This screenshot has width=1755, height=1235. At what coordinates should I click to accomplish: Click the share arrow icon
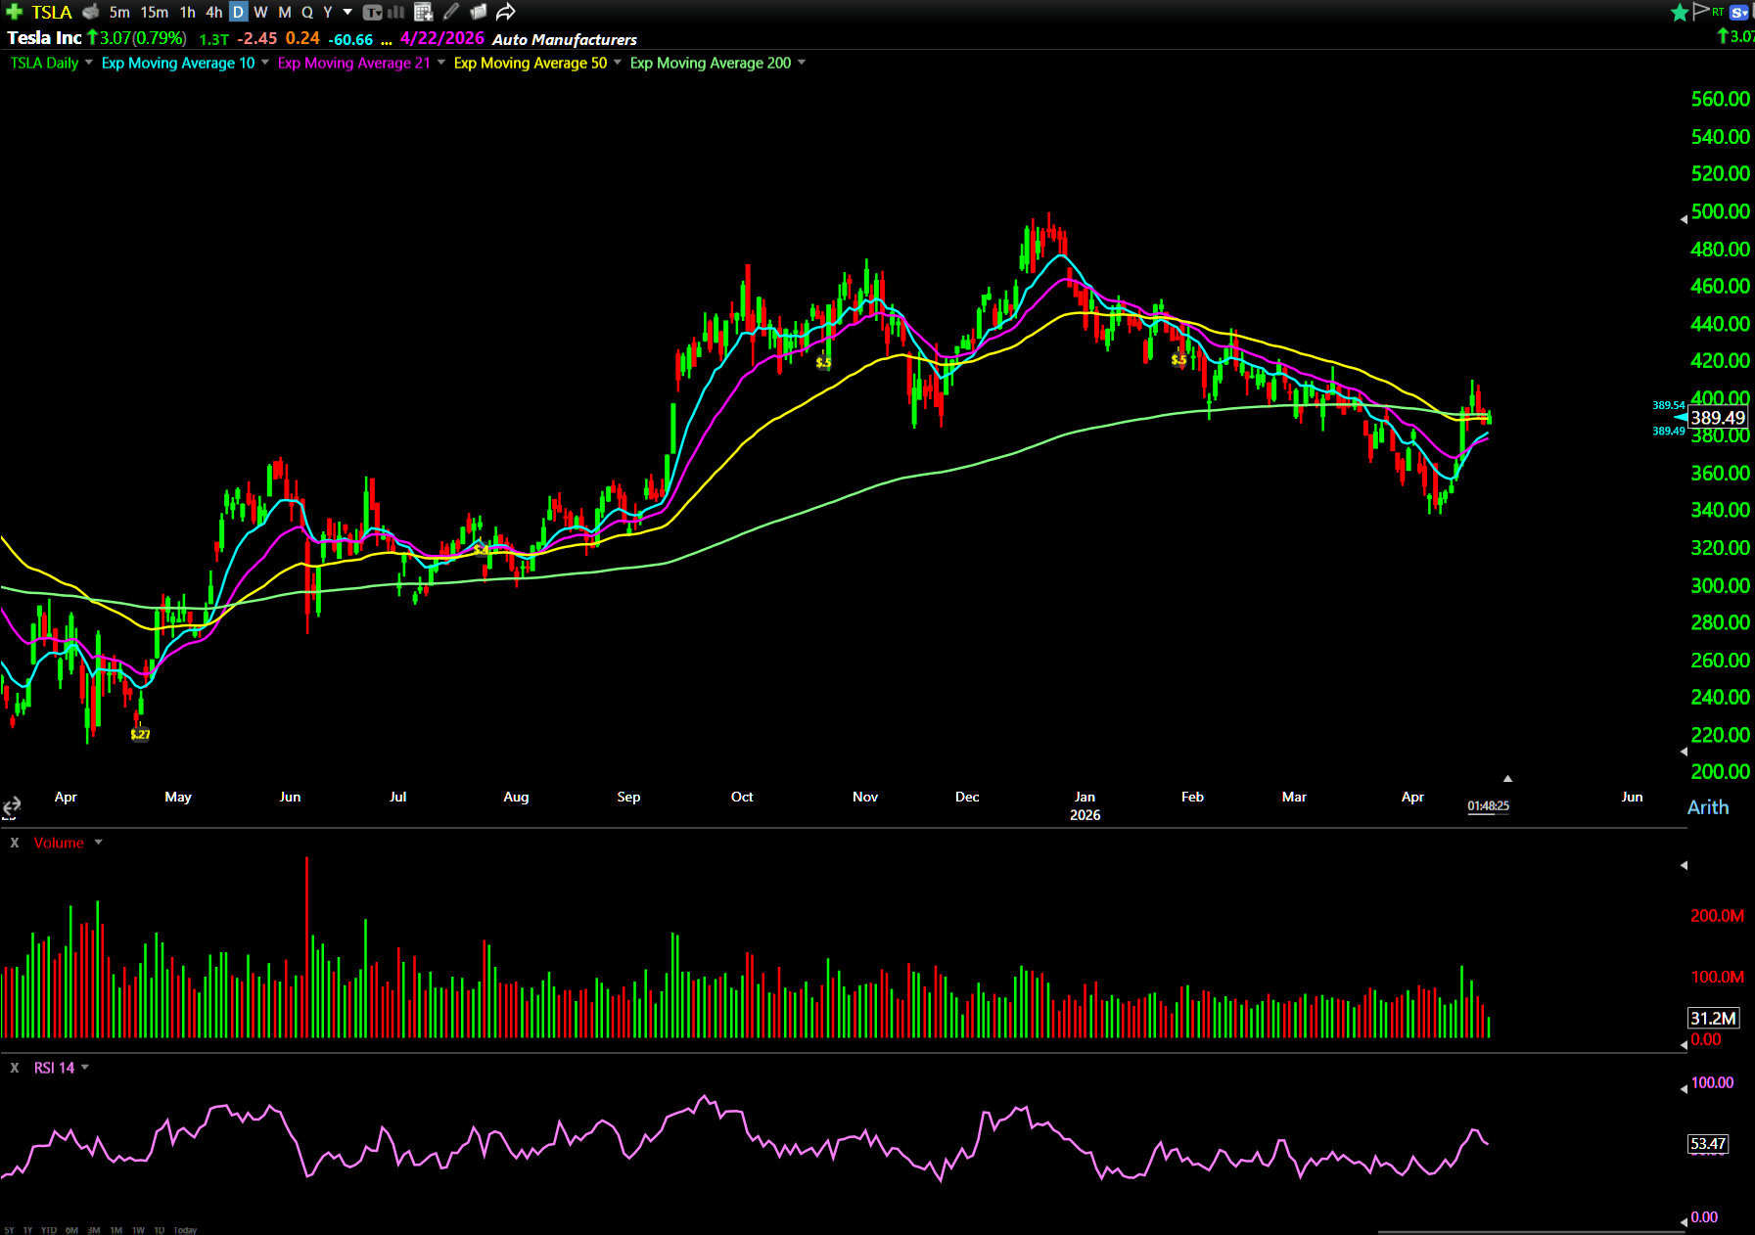pos(505,12)
